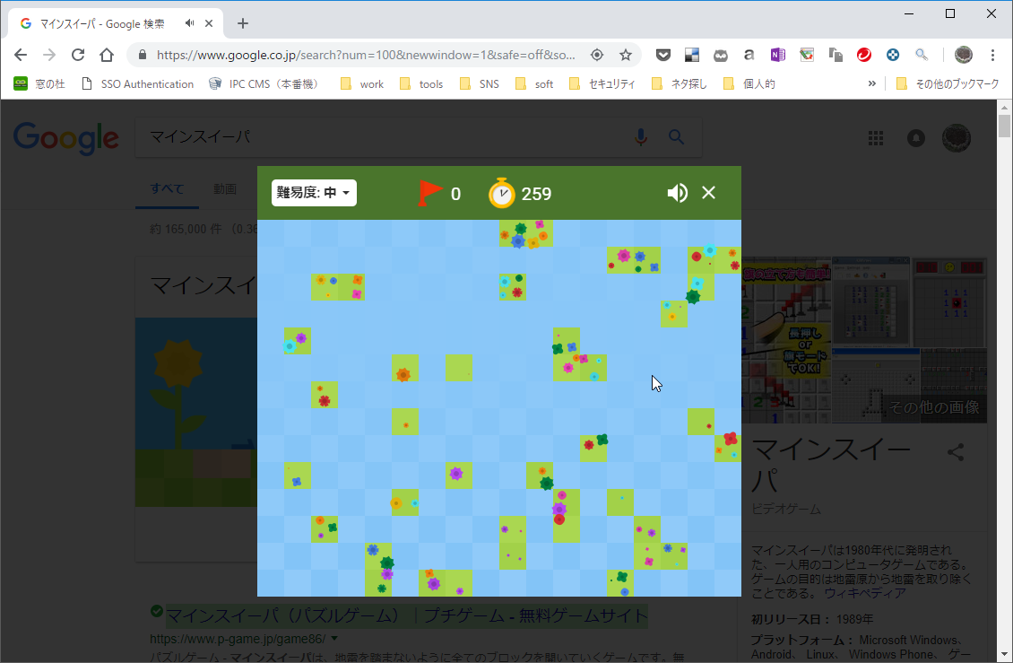Open the magnifier extension icon
Screen dimensions: 1013x663
pyautogui.click(x=922, y=55)
